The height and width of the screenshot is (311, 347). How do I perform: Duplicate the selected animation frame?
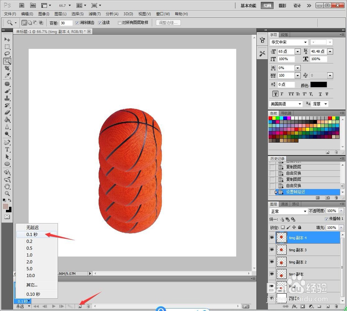pyautogui.click(x=80, y=306)
